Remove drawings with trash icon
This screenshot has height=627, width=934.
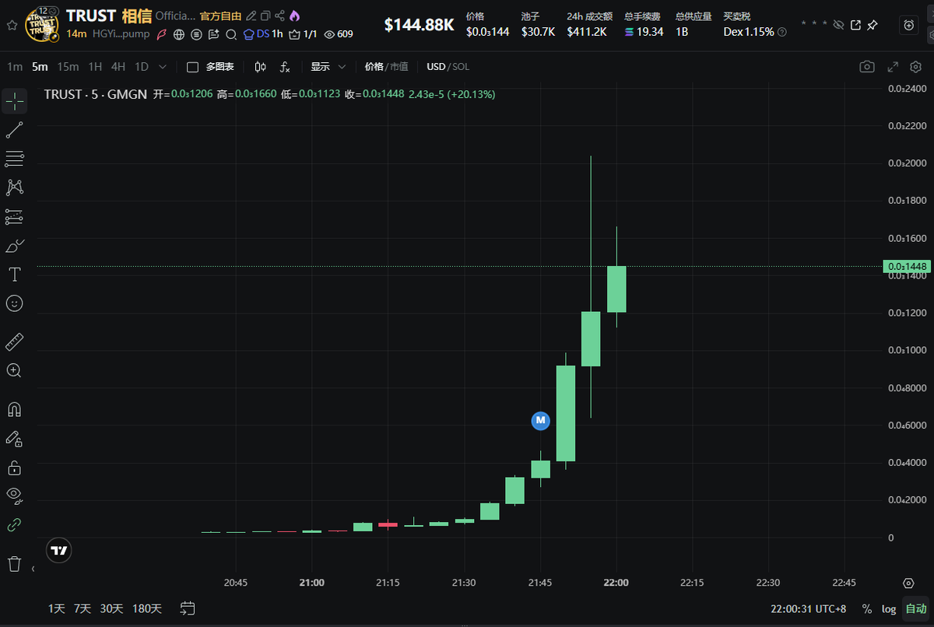click(15, 564)
